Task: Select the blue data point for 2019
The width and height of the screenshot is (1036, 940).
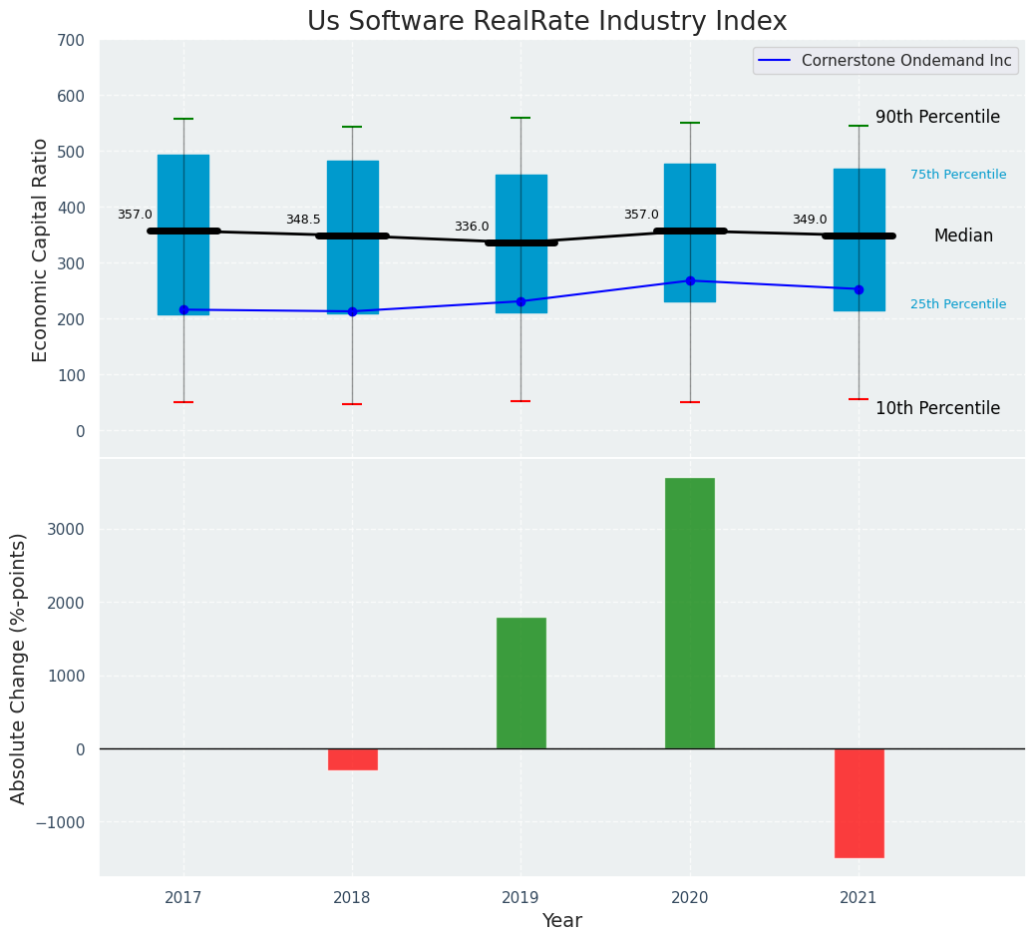Action: tap(520, 301)
